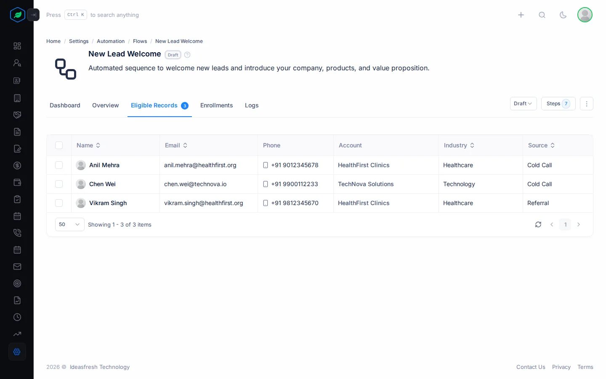The width and height of the screenshot is (606, 379).
Task: Sort the table by Industry column
Action: tap(459, 145)
